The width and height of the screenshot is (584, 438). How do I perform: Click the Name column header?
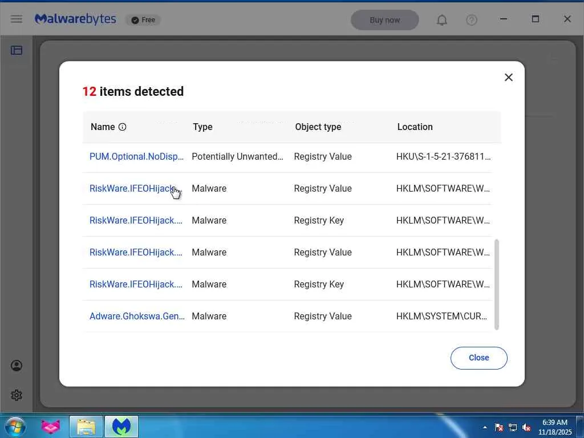[103, 127]
